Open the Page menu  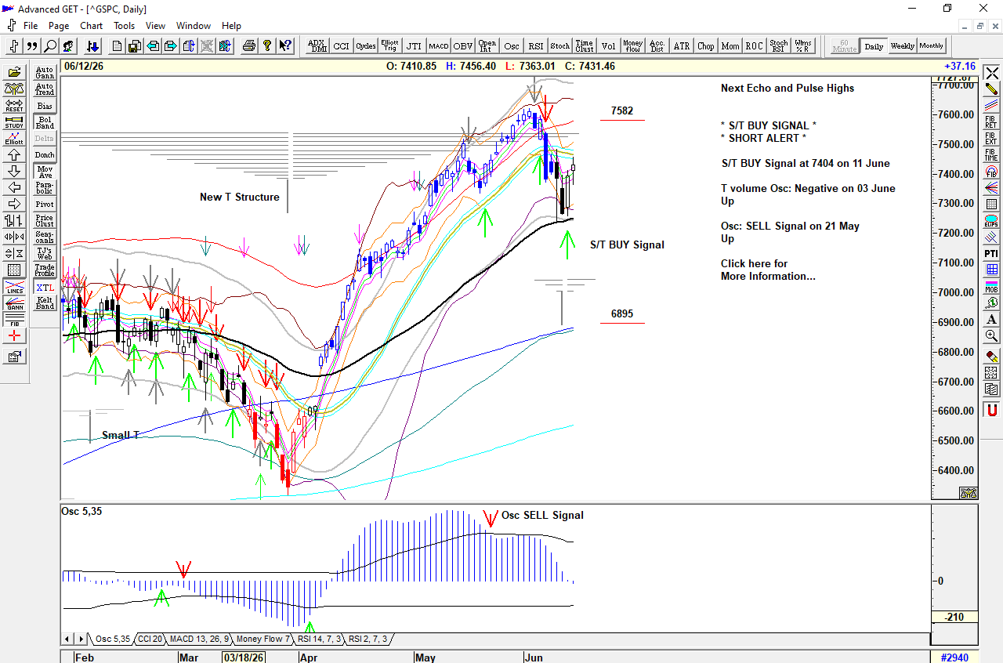click(59, 26)
